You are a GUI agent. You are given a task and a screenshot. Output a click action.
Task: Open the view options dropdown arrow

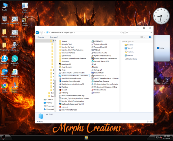point(145,37)
